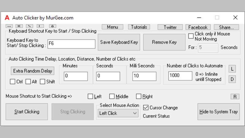
Task: Click the L button beside Number of Clicks
Action: click(232, 69)
